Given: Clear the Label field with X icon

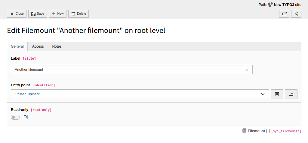Looking at the screenshot, I should pyautogui.click(x=247, y=70).
